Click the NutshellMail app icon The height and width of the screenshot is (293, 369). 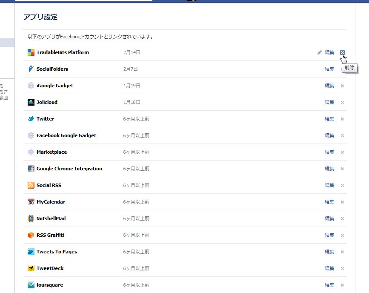[31, 218]
